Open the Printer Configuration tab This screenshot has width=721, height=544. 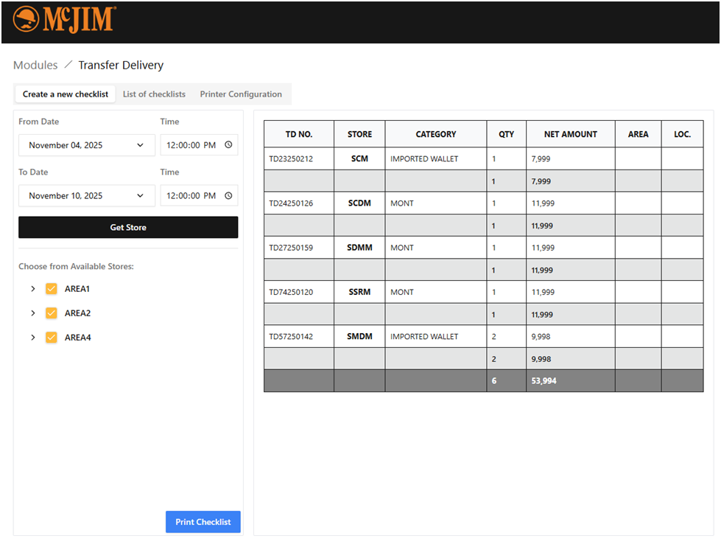[x=241, y=94]
